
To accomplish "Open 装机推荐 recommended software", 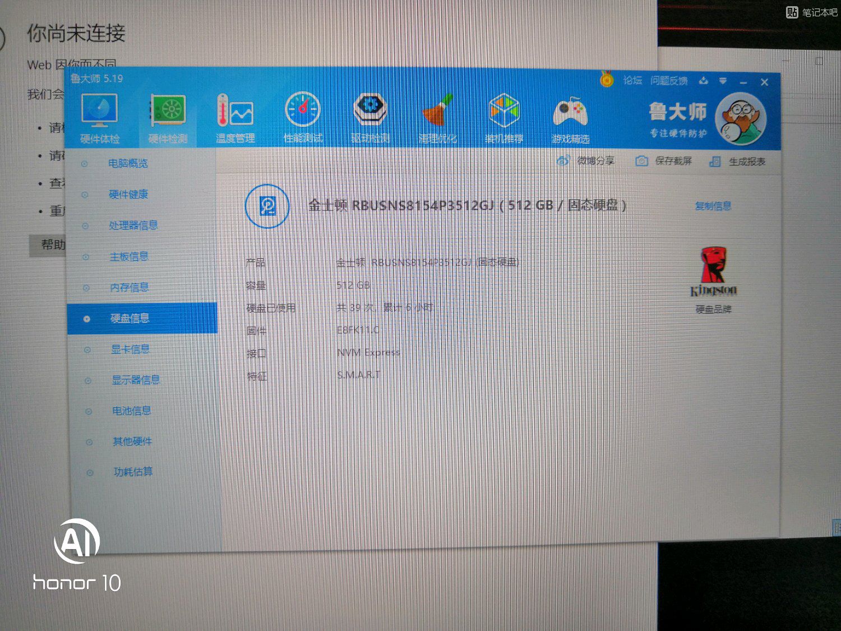I will point(504,119).
